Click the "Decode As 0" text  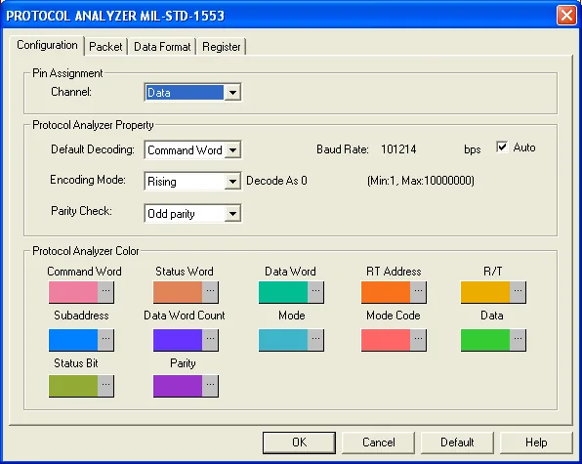point(276,181)
